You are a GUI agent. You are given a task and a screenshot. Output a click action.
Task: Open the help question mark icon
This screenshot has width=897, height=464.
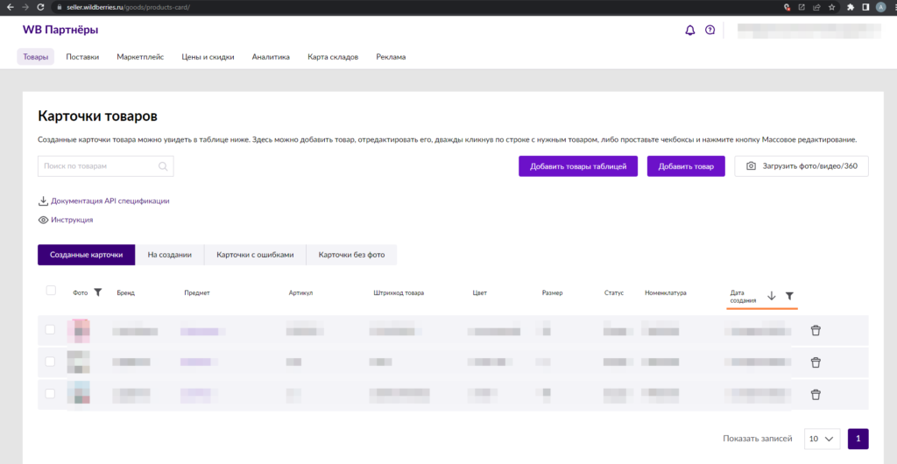pyautogui.click(x=710, y=31)
